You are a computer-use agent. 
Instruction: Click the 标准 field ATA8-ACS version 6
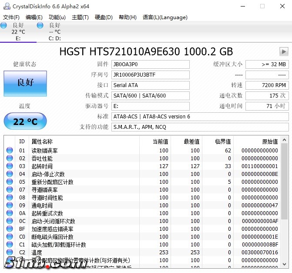pyautogui.click(x=200, y=117)
